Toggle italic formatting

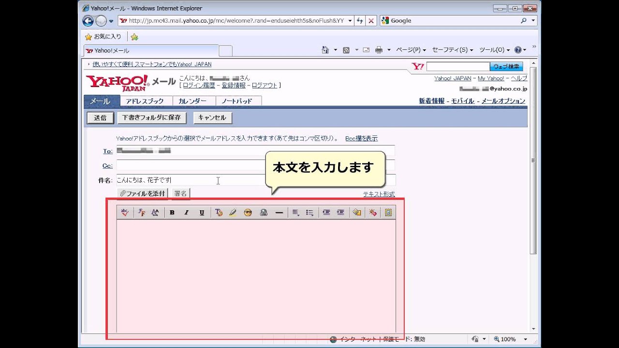[187, 212]
